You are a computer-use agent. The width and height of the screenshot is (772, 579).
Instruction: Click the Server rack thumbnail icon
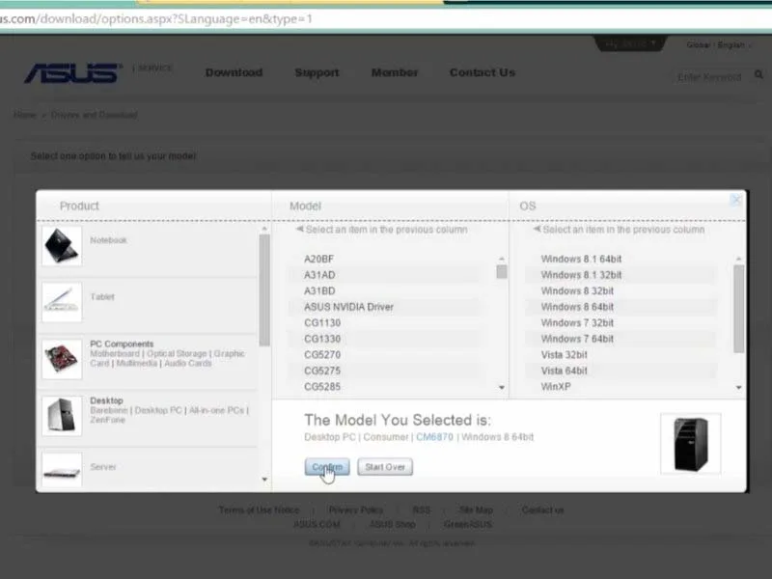pyautogui.click(x=62, y=471)
